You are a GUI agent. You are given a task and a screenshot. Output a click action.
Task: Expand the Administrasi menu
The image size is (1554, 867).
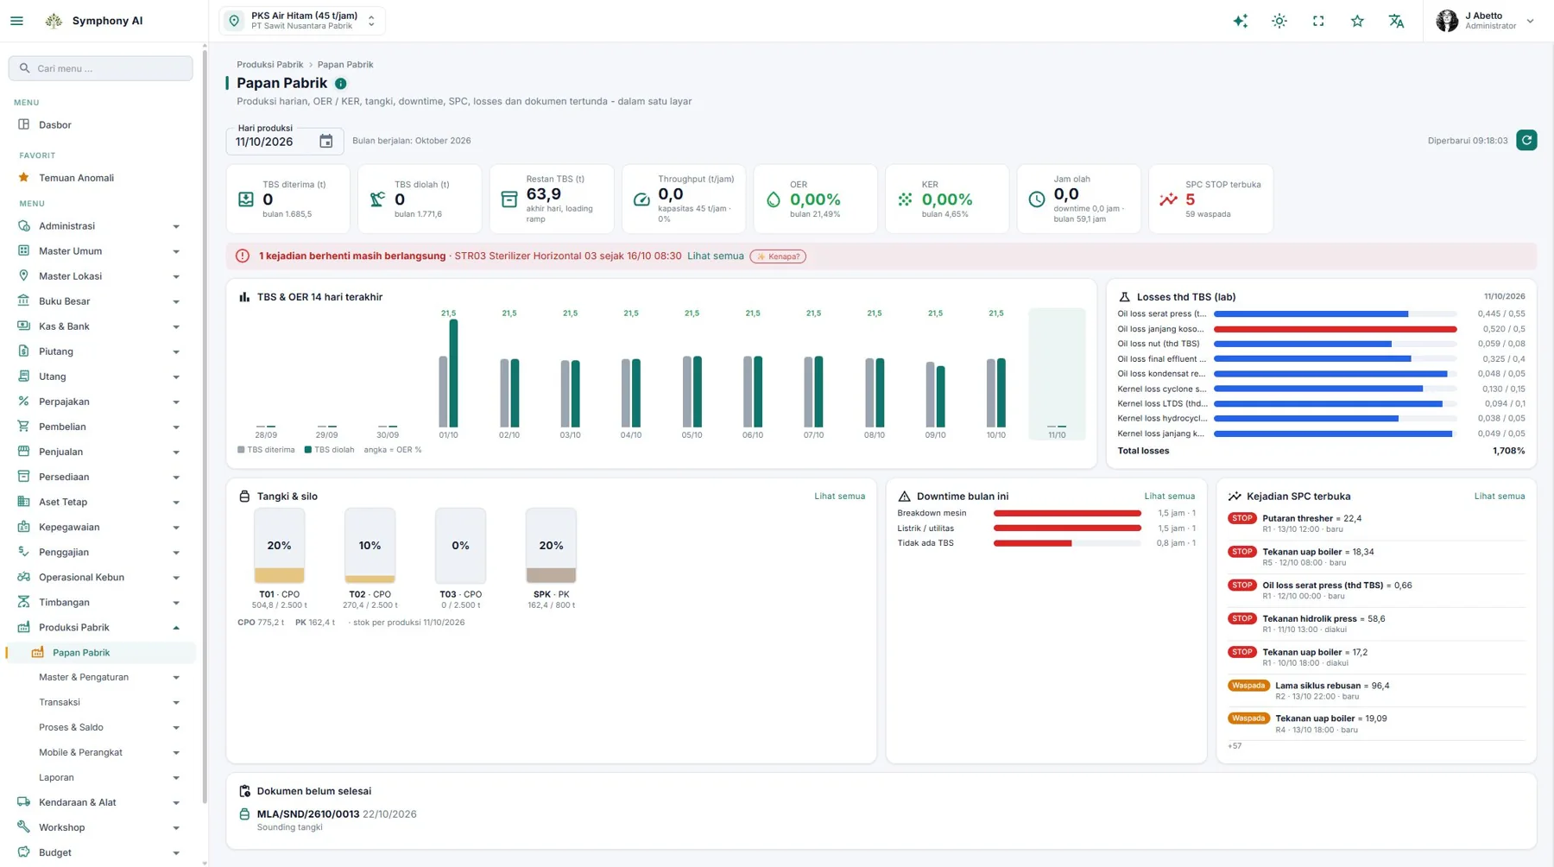click(99, 226)
